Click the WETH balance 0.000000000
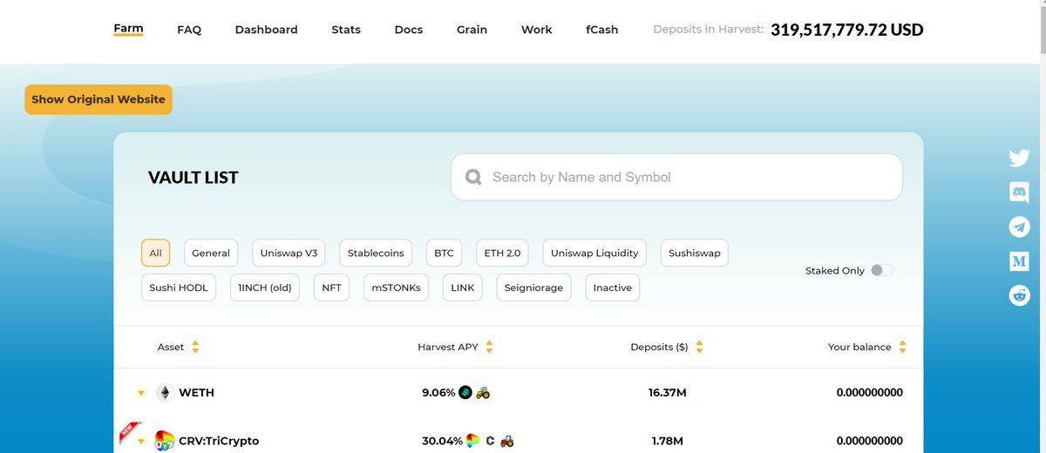 point(869,393)
